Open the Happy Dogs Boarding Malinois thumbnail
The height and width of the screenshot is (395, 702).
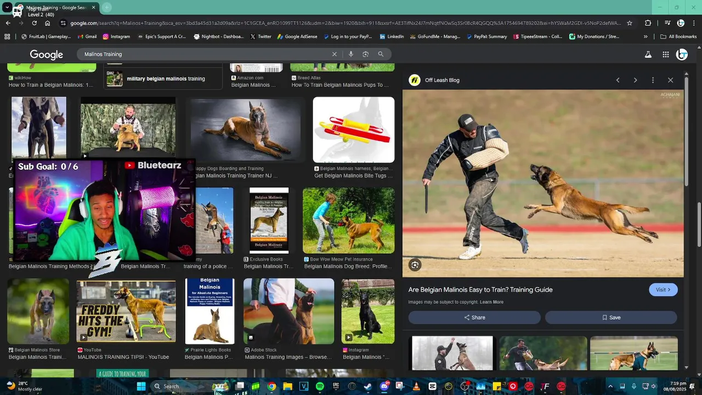[x=246, y=130]
